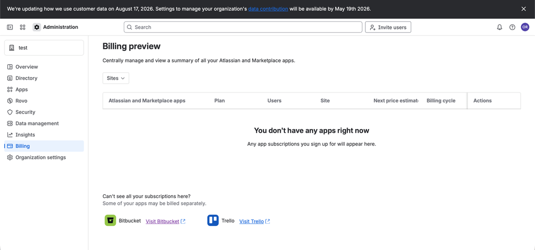Click the Users column header
The image size is (535, 250).
click(x=274, y=101)
